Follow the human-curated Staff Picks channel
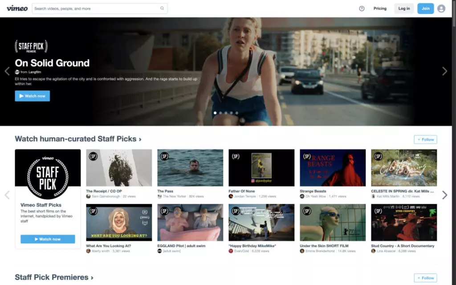 click(x=425, y=139)
